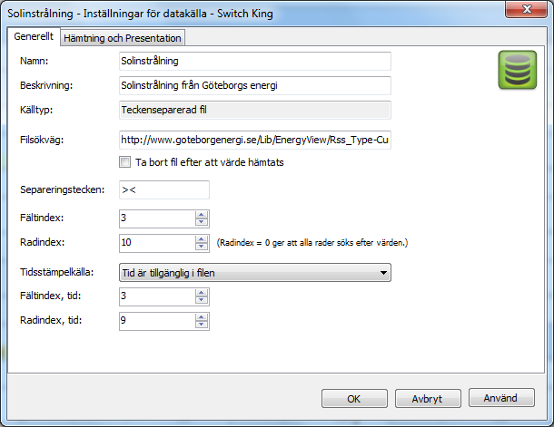Click the Filsökväg URL field

[255, 140]
